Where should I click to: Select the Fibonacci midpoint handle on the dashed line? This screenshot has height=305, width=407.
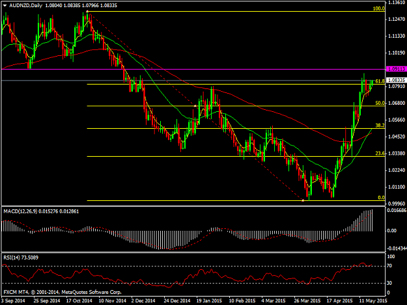click(x=195, y=106)
